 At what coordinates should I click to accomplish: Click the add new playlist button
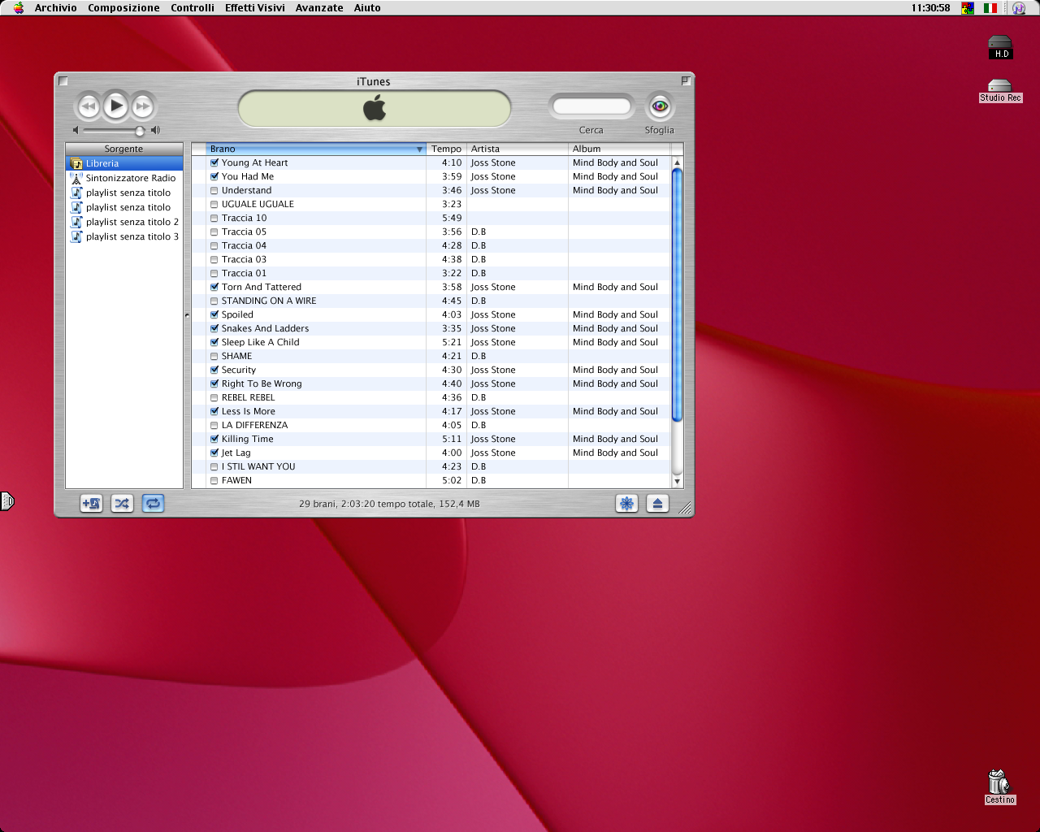coord(91,504)
